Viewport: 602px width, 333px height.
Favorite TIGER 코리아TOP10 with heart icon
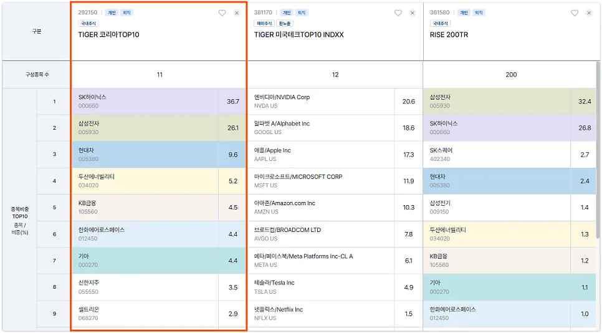coord(222,13)
